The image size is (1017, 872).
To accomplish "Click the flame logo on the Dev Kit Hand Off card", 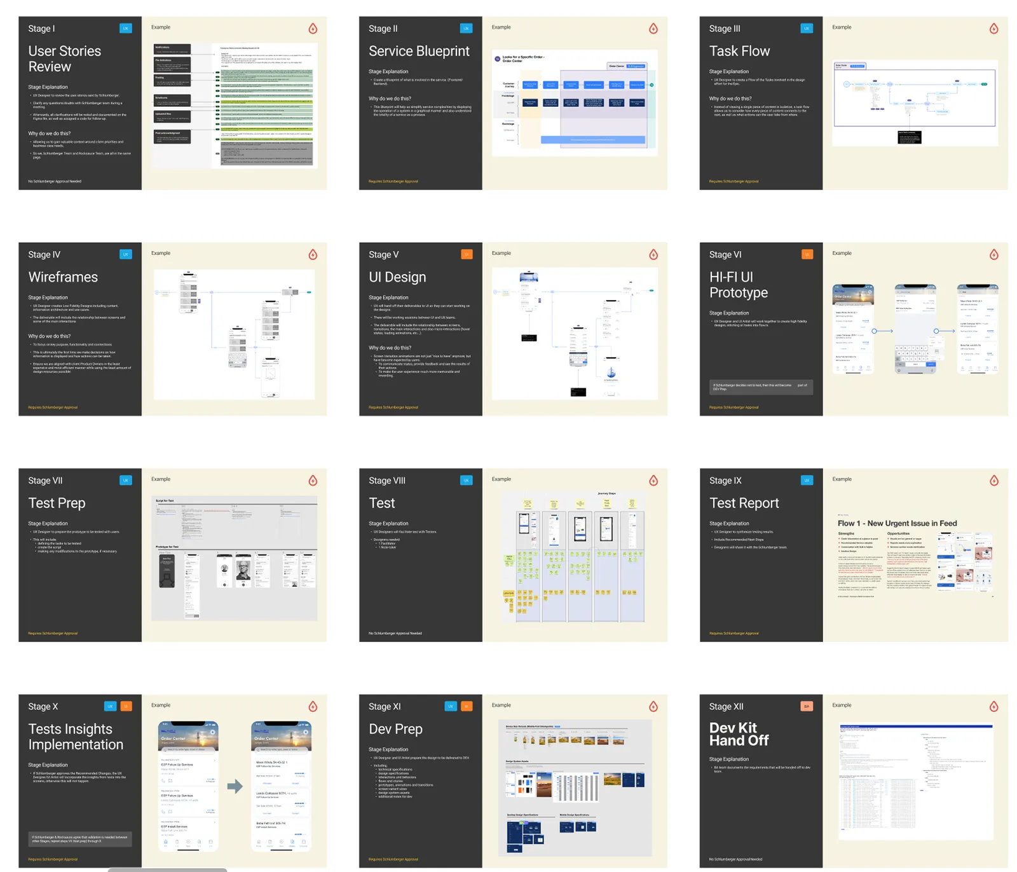I will pos(994,706).
